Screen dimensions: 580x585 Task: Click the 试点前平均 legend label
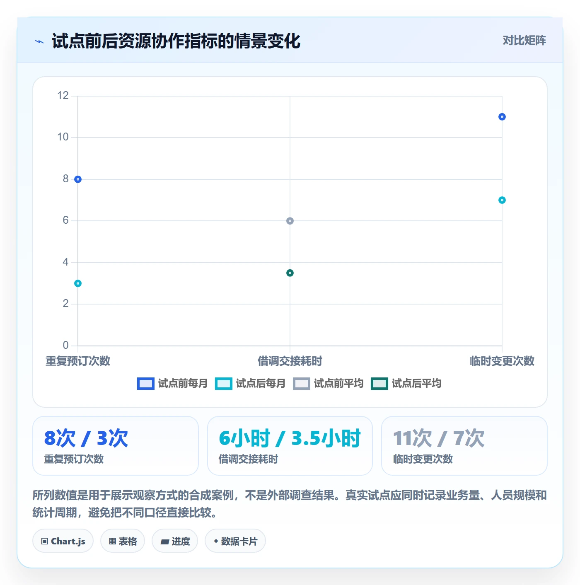[338, 384]
